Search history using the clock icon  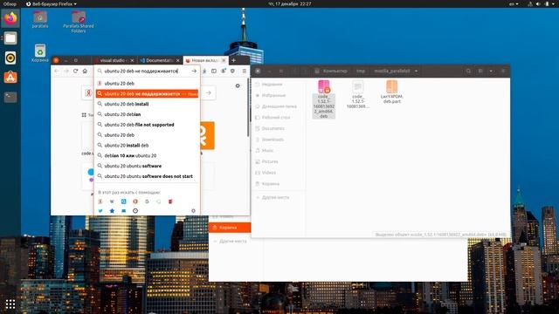135,211
